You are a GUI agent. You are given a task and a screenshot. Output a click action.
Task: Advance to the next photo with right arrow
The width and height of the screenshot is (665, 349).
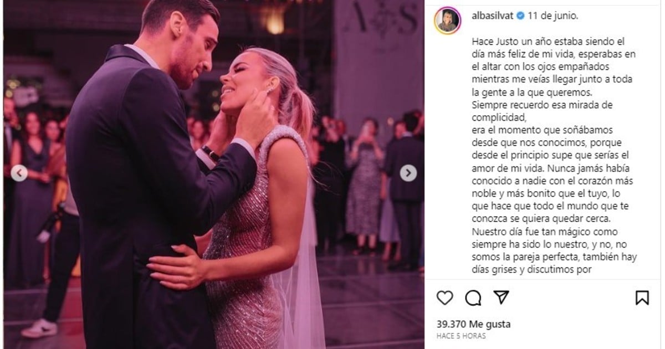(408, 173)
